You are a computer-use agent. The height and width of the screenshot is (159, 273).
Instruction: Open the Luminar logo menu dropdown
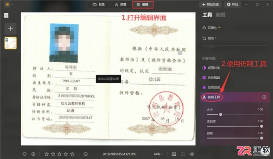coord(9,4)
